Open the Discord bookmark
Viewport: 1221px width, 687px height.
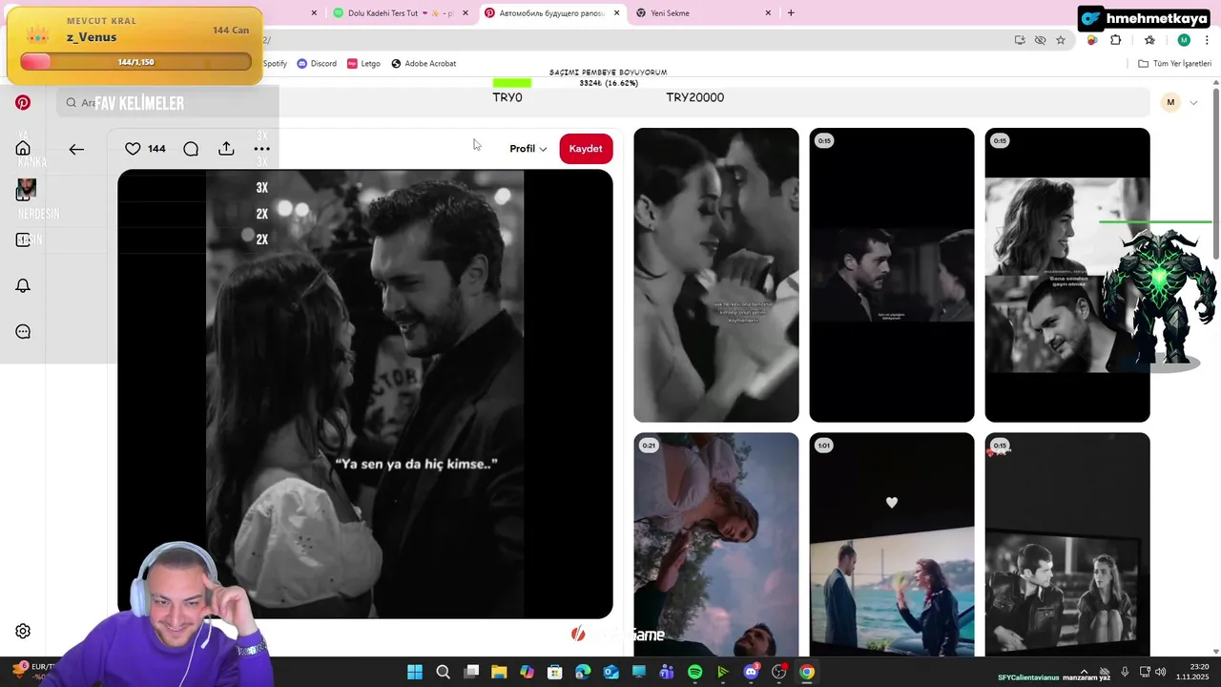point(317,64)
